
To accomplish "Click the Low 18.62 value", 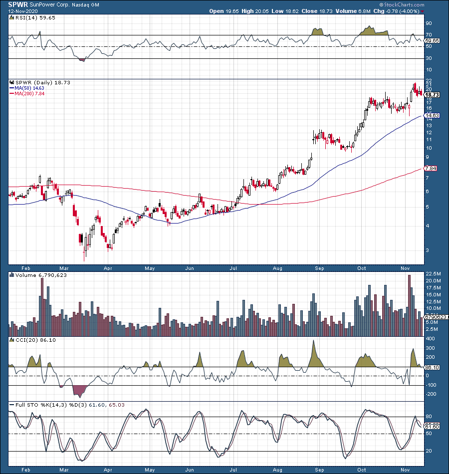I will point(285,11).
